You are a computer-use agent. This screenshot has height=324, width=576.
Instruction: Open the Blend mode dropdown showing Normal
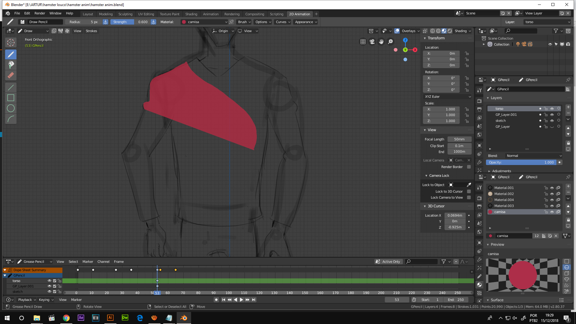tap(533, 156)
